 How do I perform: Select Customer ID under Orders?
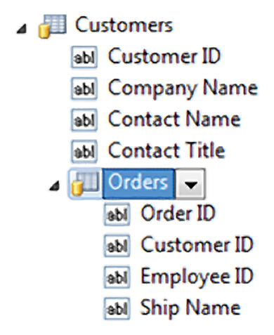pos(197,245)
